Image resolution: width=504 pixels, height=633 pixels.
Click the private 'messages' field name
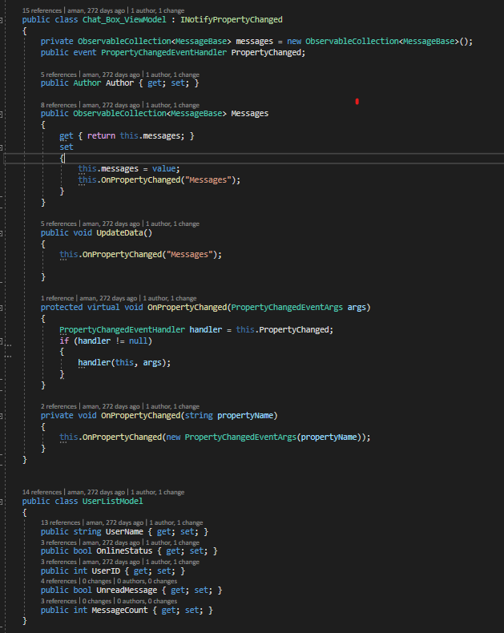pos(255,42)
